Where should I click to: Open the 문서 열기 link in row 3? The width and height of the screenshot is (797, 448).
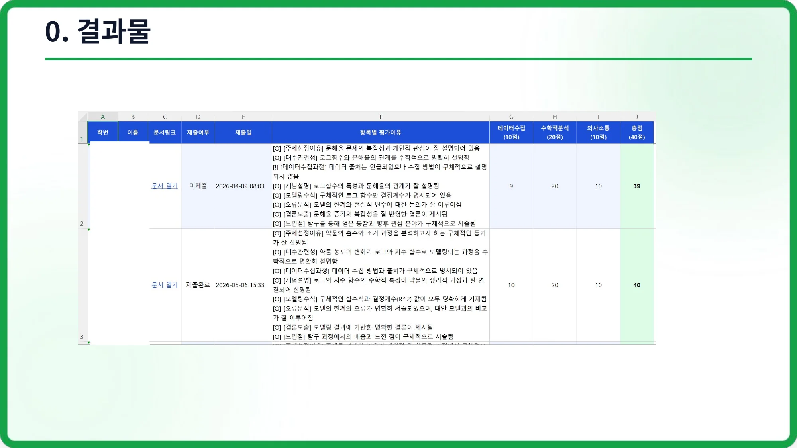tap(165, 285)
